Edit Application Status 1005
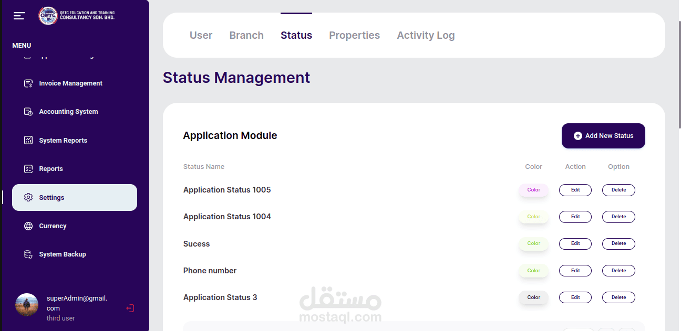Image resolution: width=681 pixels, height=331 pixels. pyautogui.click(x=575, y=190)
